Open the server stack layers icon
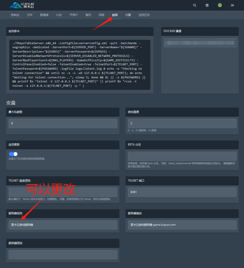The image size is (244, 268). 207,5
